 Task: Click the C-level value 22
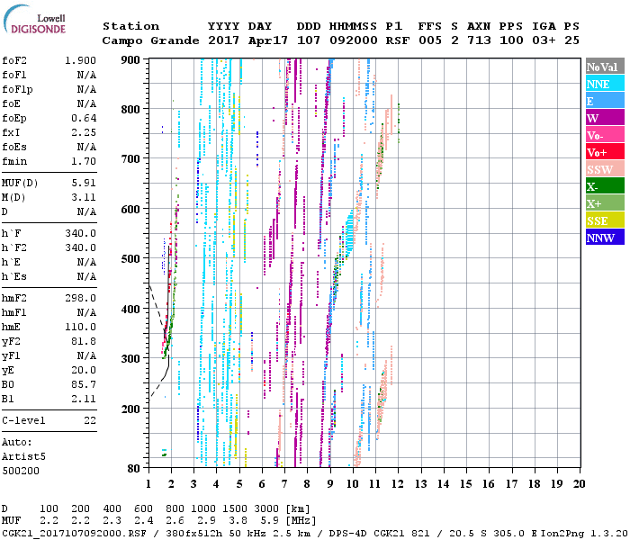point(90,420)
